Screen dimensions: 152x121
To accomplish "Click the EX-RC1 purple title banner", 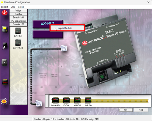I will [x=48, y=24].
